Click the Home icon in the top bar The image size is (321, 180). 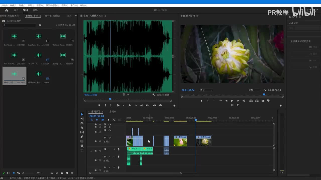click(7, 10)
